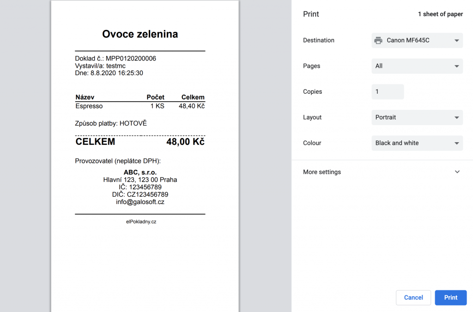473x312 pixels.
Task: Click the elPokladny.cz footer text
Action: tap(141, 222)
